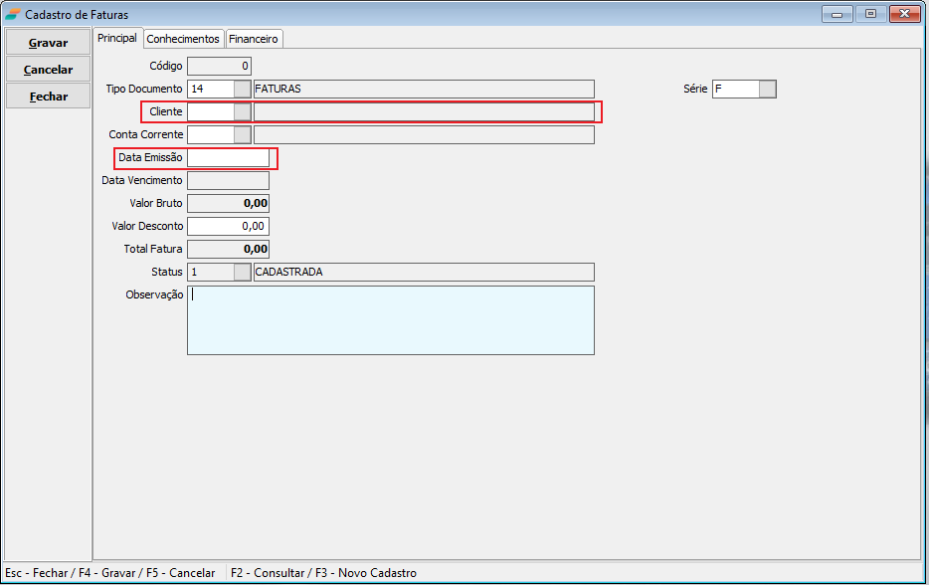Open the Status lookup button
This screenshot has height=585, width=929.
pos(243,272)
